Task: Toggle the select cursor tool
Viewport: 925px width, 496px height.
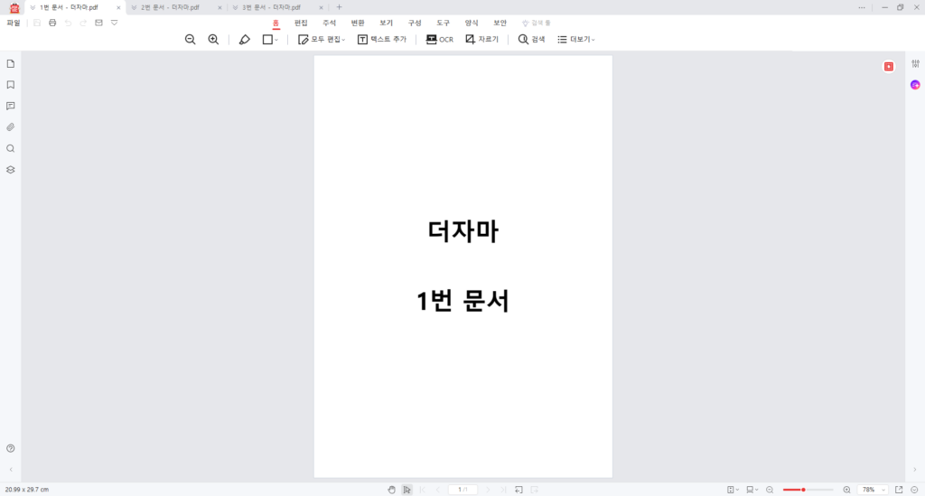Action: 407,490
